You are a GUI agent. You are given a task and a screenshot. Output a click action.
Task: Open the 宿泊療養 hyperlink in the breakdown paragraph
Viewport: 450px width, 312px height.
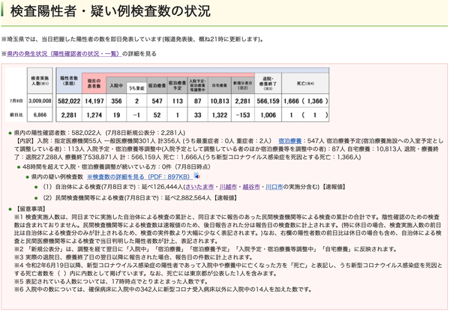[289, 141]
